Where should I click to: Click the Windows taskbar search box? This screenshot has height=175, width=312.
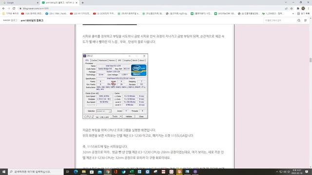36,172
